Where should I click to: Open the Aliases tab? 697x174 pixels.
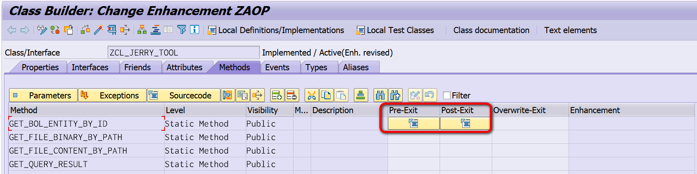pos(355,67)
